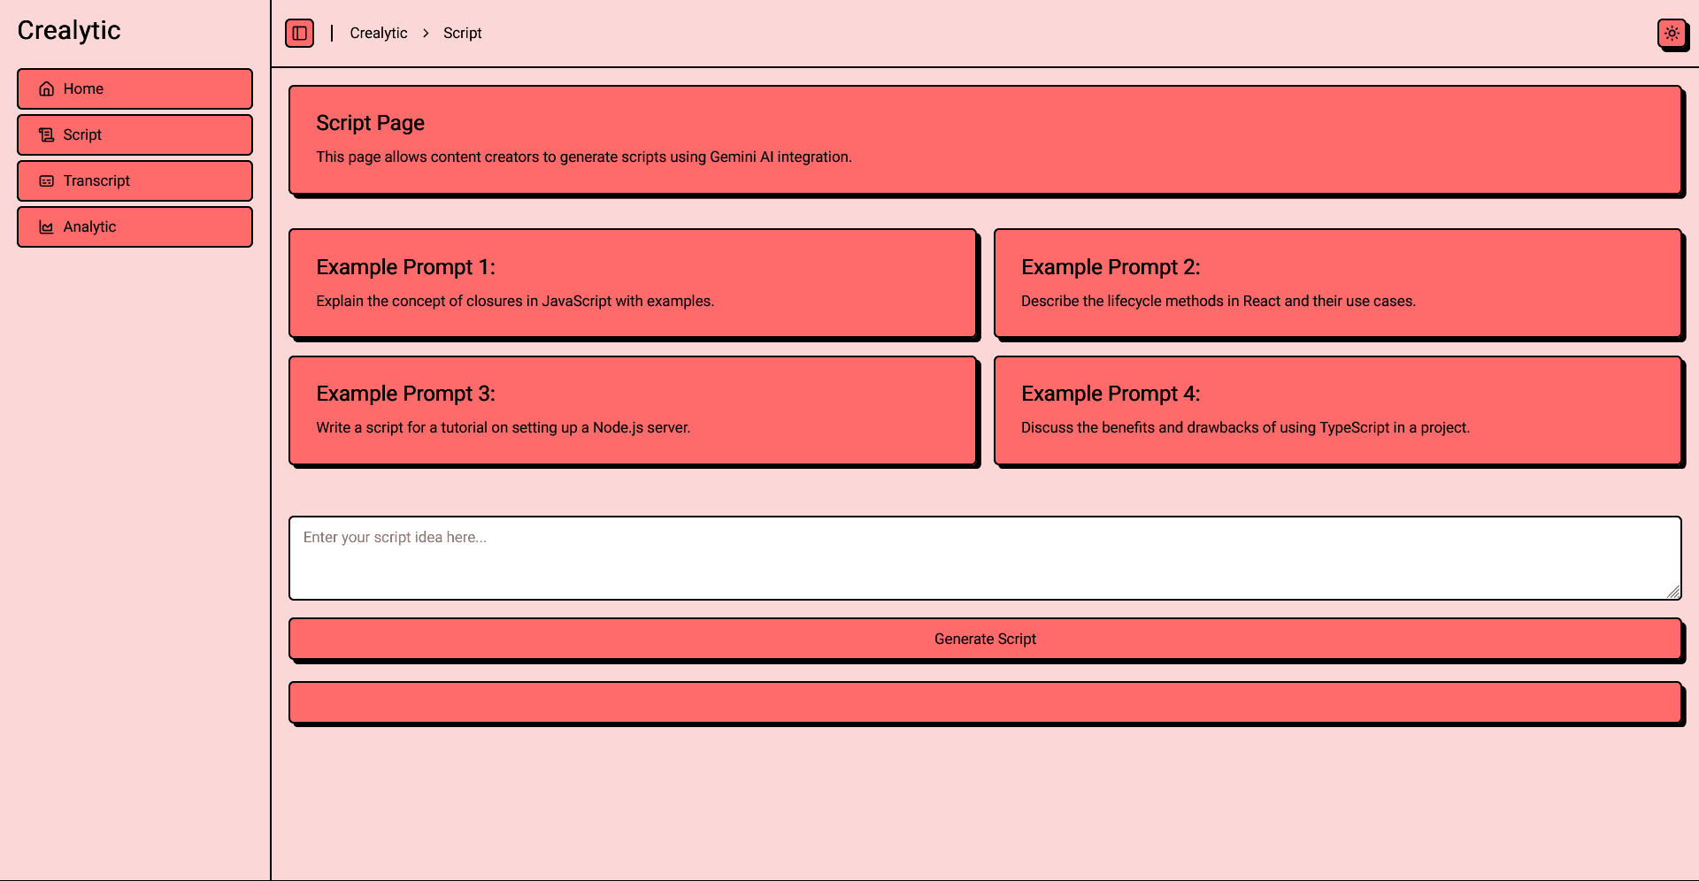Image resolution: width=1699 pixels, height=881 pixels.
Task: Open the Home sidebar menu item
Action: tap(135, 89)
